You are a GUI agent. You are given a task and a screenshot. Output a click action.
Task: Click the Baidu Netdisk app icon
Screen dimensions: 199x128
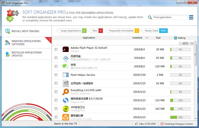pos(66,58)
